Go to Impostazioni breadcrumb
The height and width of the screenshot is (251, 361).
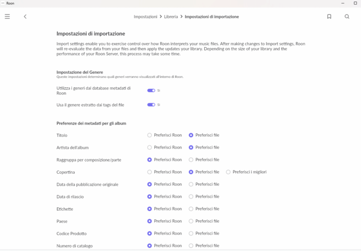145,17
